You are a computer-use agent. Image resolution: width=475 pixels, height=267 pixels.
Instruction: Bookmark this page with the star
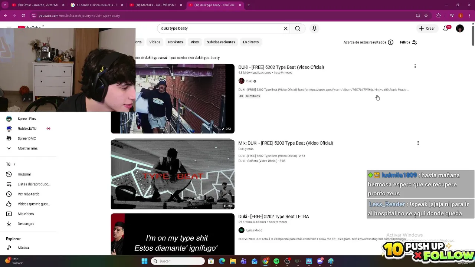(426, 16)
